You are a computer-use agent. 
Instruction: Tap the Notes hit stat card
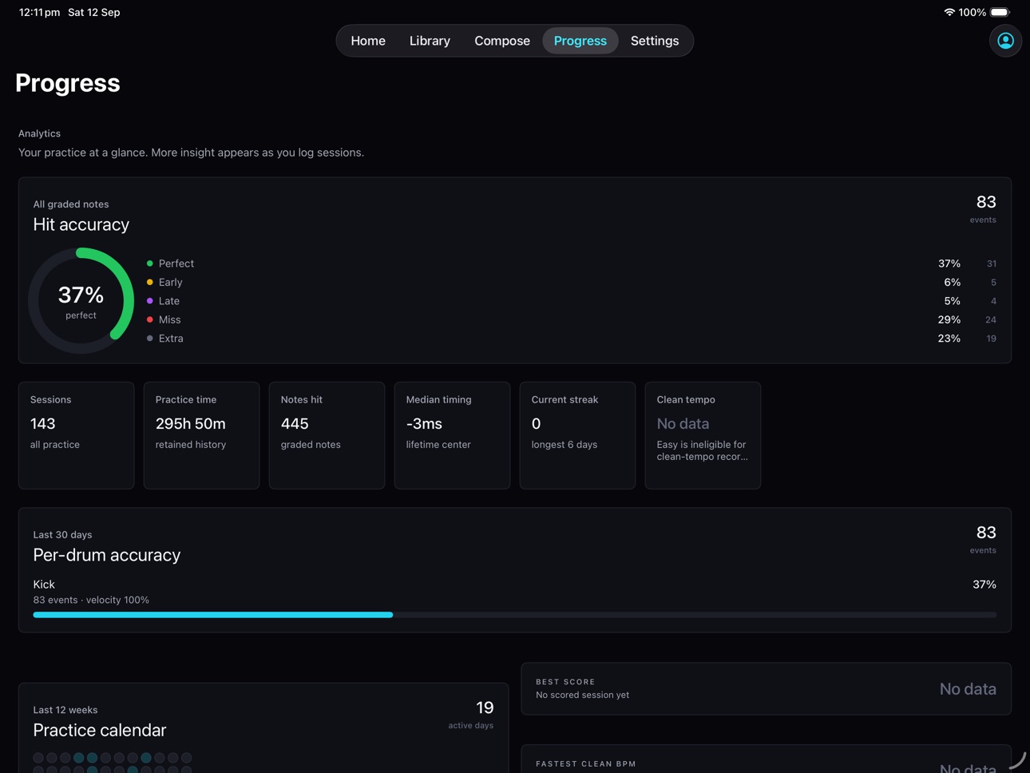(327, 435)
